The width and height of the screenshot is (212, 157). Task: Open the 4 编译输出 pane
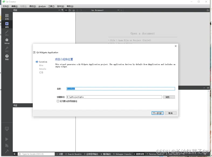(106, 154)
